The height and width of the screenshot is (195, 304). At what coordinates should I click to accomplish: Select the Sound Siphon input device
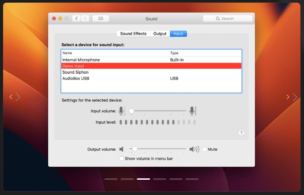(x=151, y=72)
